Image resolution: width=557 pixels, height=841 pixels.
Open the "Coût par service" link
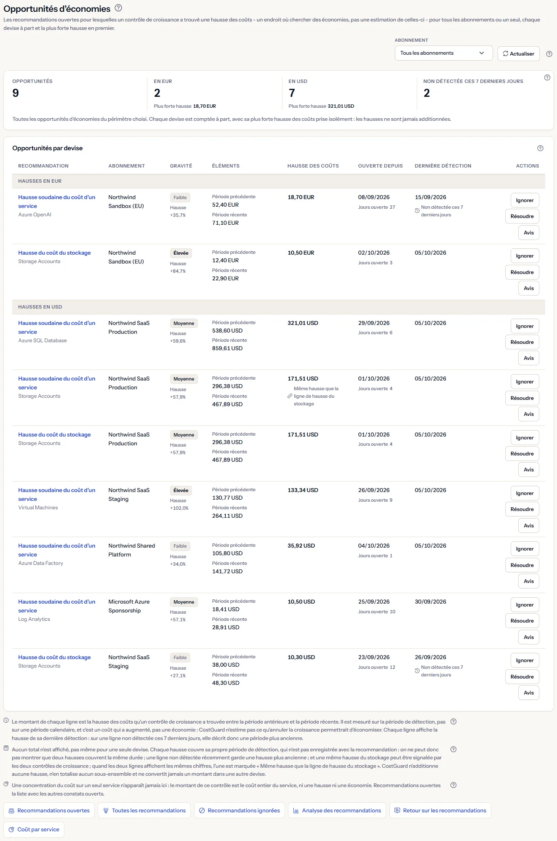click(x=34, y=829)
